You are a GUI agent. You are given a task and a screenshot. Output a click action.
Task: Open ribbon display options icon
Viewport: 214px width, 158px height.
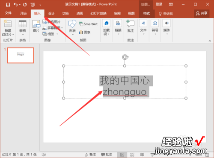click(171, 4)
